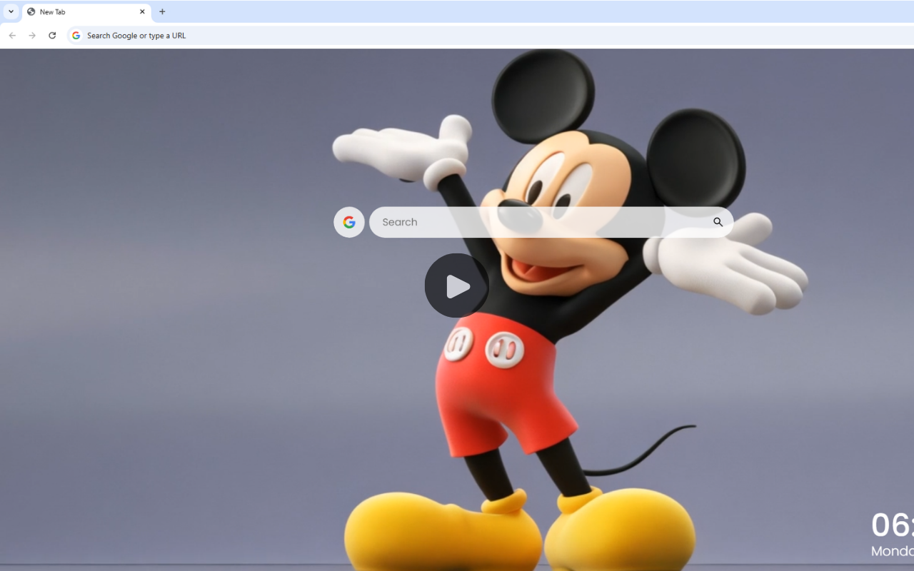
Task: Click the magnifying glass icon in the search bar
Action: pos(718,222)
